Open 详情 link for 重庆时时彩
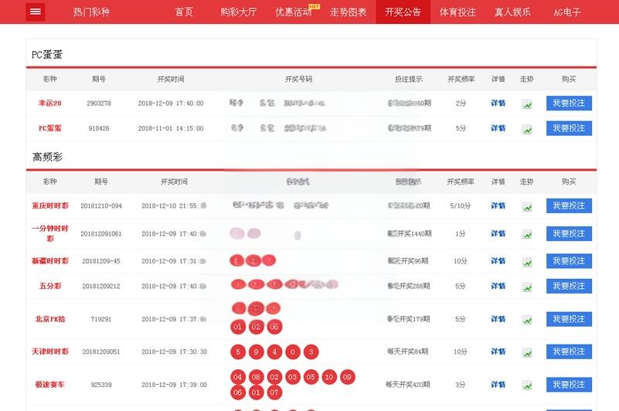 [498, 206]
